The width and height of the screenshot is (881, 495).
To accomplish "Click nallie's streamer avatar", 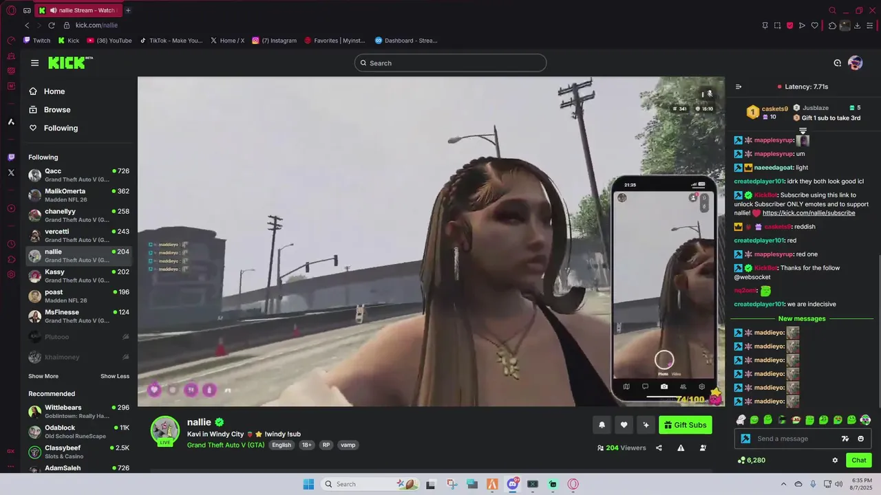I will (x=165, y=430).
